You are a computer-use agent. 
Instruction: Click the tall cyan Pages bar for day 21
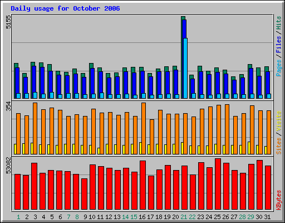tap(185, 68)
